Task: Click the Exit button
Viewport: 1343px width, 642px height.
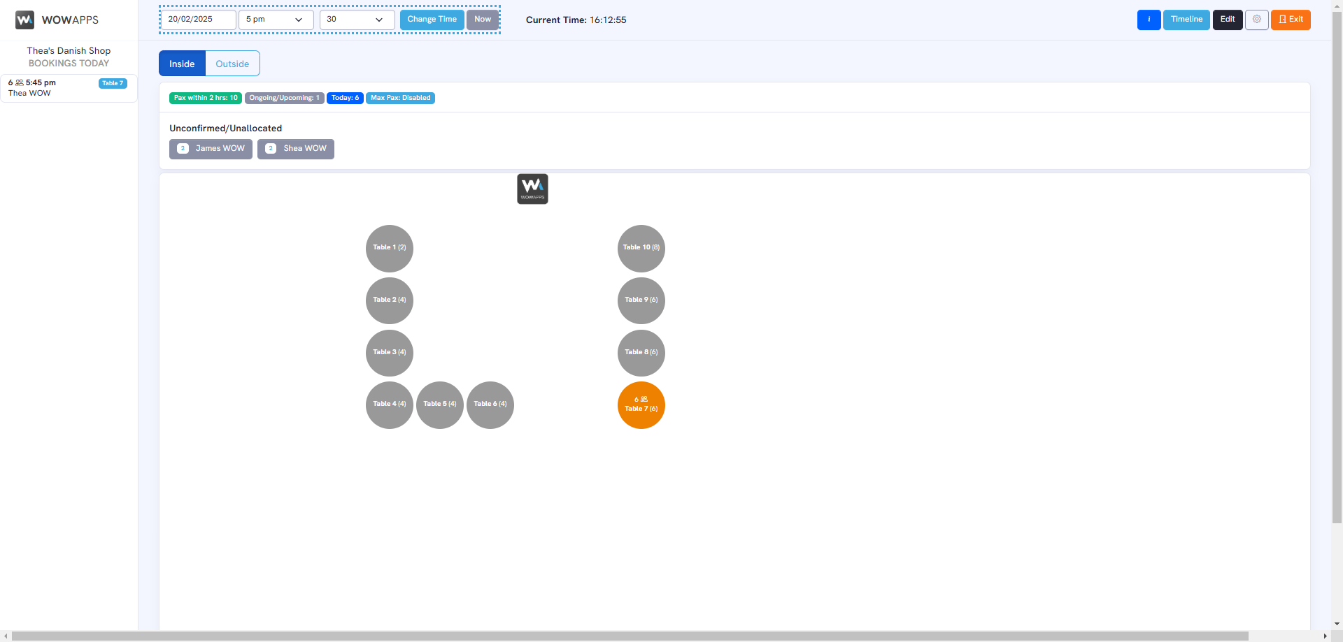Action: (1291, 20)
